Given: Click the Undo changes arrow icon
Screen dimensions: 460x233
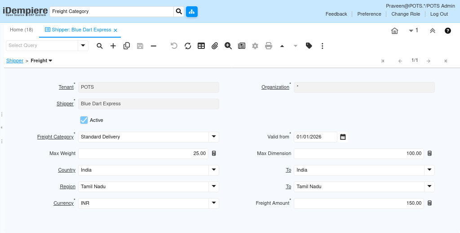Looking at the screenshot, I should pyautogui.click(x=174, y=46).
